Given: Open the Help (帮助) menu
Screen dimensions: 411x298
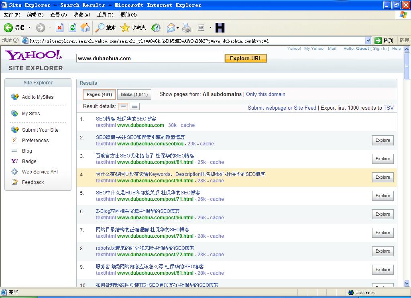Looking at the screenshot, I should [x=128, y=15].
